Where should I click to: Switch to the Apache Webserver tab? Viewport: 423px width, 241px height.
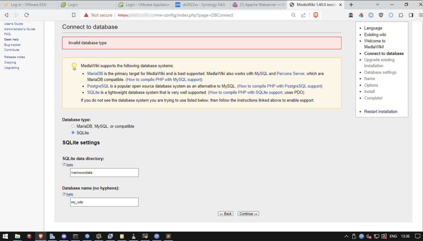[x=258, y=5]
